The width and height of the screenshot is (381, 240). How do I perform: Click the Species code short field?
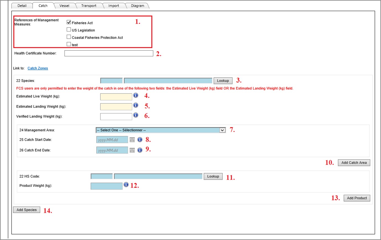[111, 81]
